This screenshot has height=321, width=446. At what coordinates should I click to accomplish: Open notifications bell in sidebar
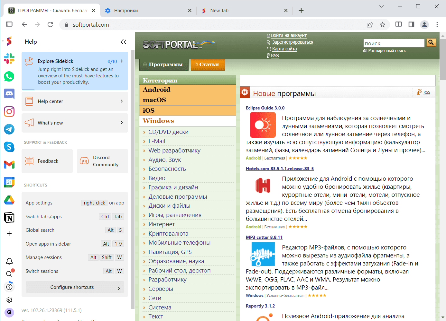pos(9,261)
